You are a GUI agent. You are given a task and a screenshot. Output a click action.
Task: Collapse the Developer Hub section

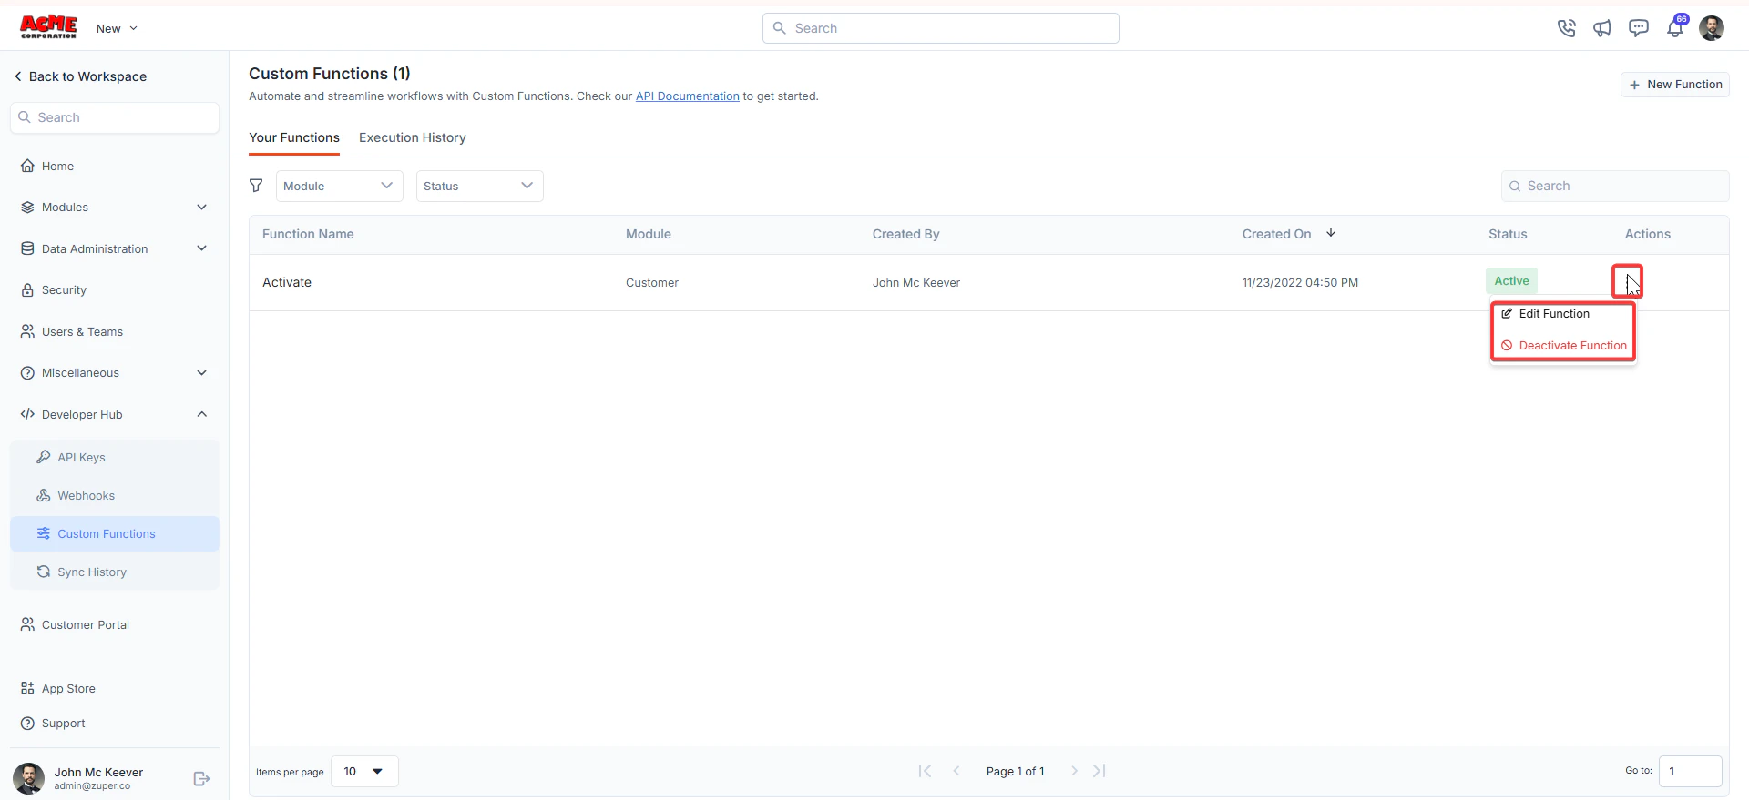115,415
